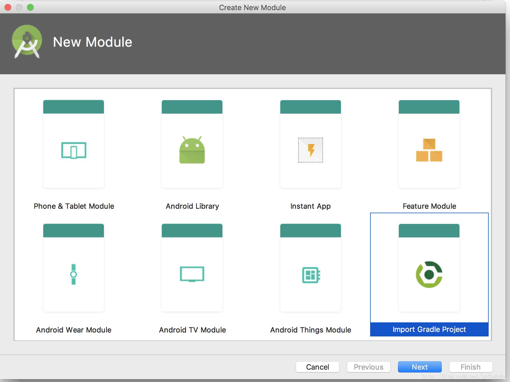
Task: Click the 'Phone & Tablet Module' label
Action: point(74,206)
